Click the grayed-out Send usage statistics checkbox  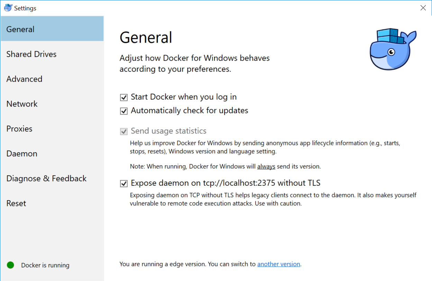[123, 131]
